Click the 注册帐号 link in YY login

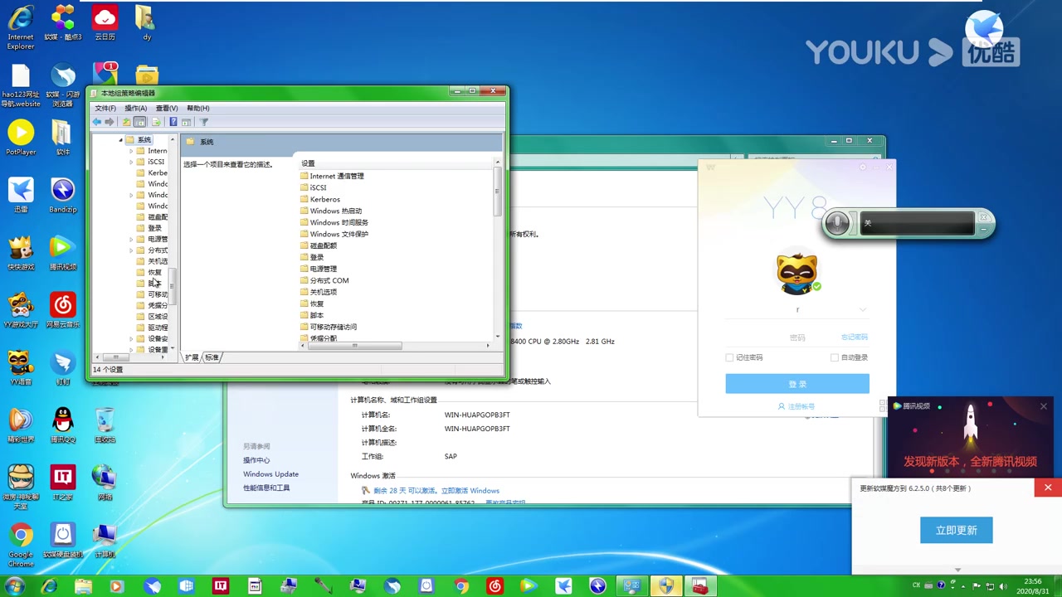coord(796,406)
